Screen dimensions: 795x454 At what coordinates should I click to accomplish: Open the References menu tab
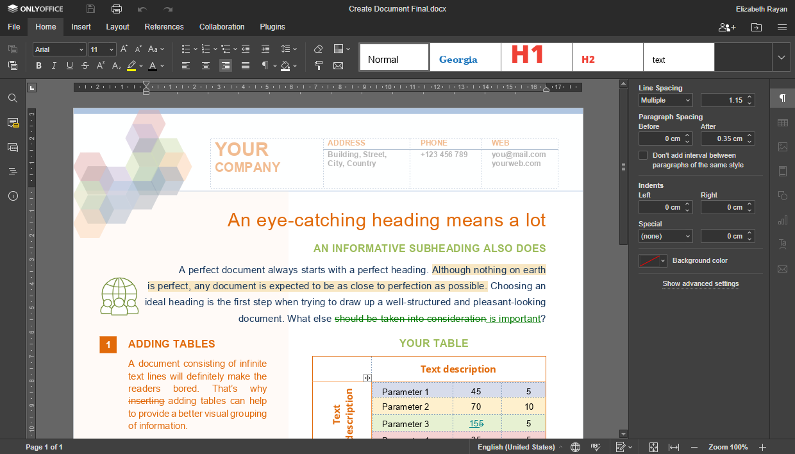click(164, 27)
